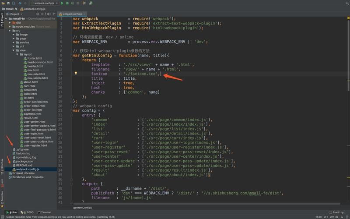
Task: Click the green Run button in toolbar
Action: coord(63,3)
